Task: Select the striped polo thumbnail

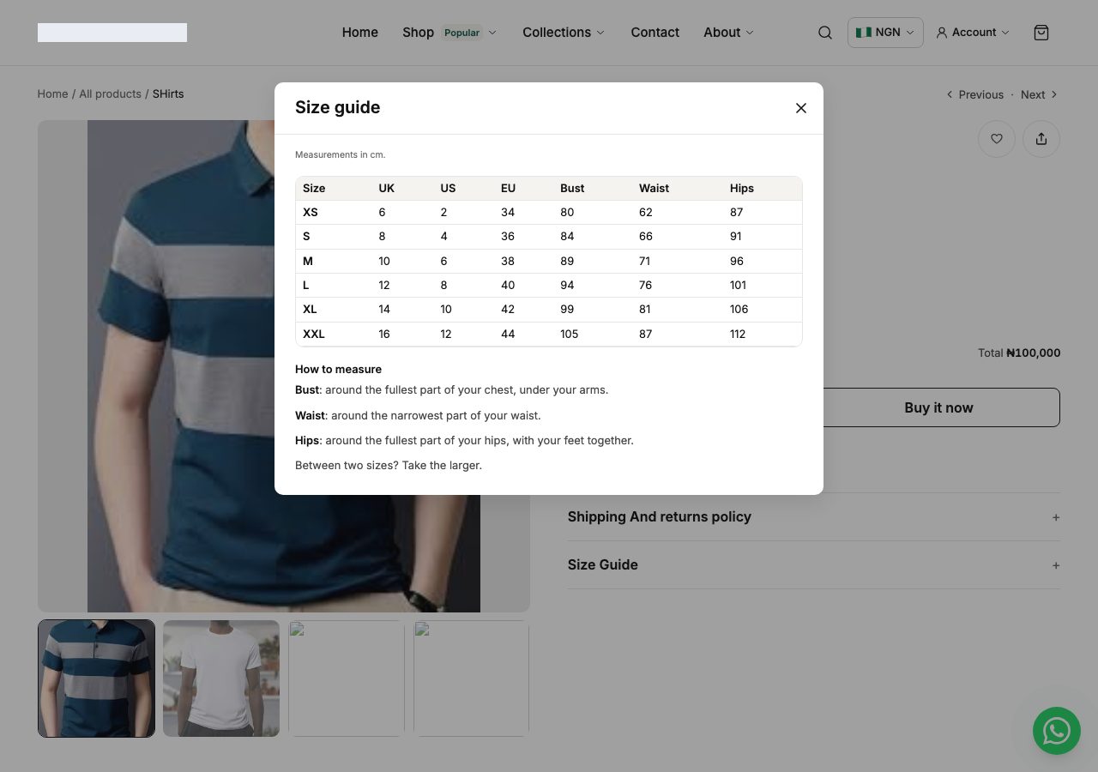Action: [x=96, y=679]
